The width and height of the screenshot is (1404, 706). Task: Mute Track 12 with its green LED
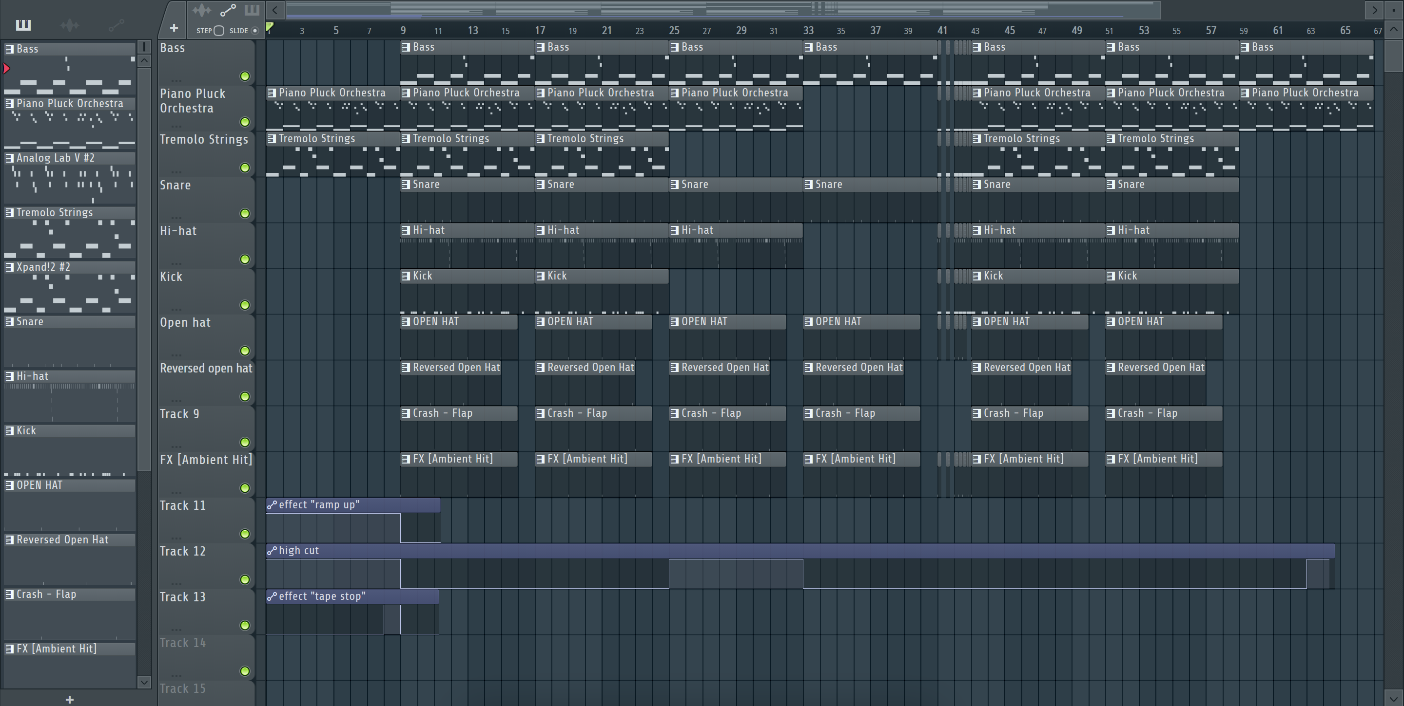tap(245, 580)
